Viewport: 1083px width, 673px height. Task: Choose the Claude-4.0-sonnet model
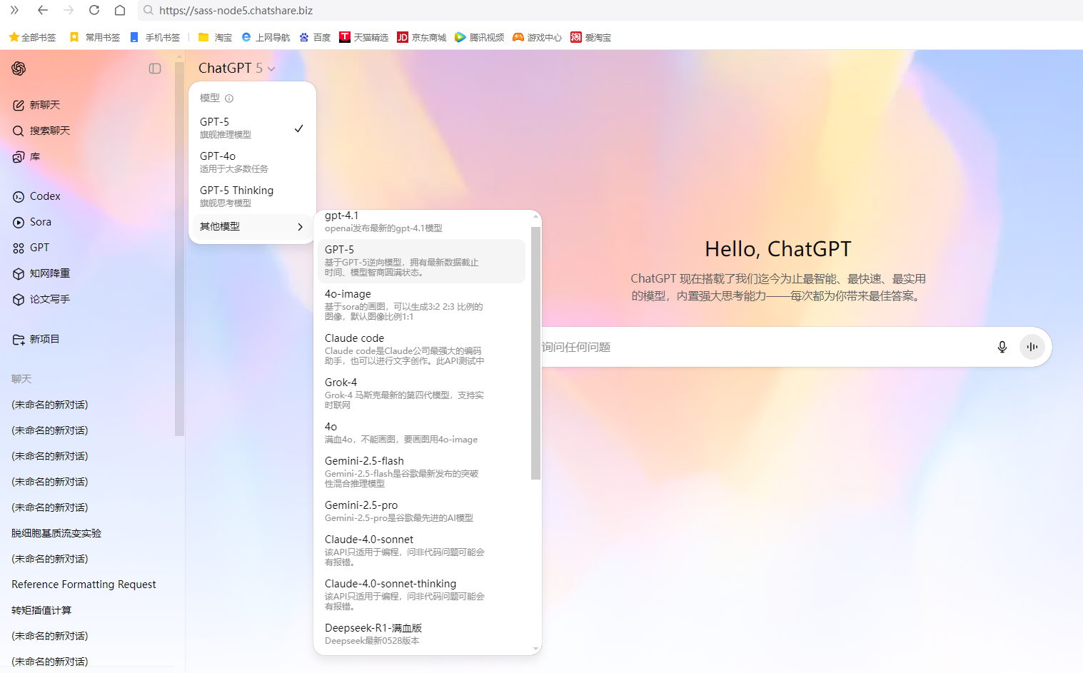click(421, 550)
